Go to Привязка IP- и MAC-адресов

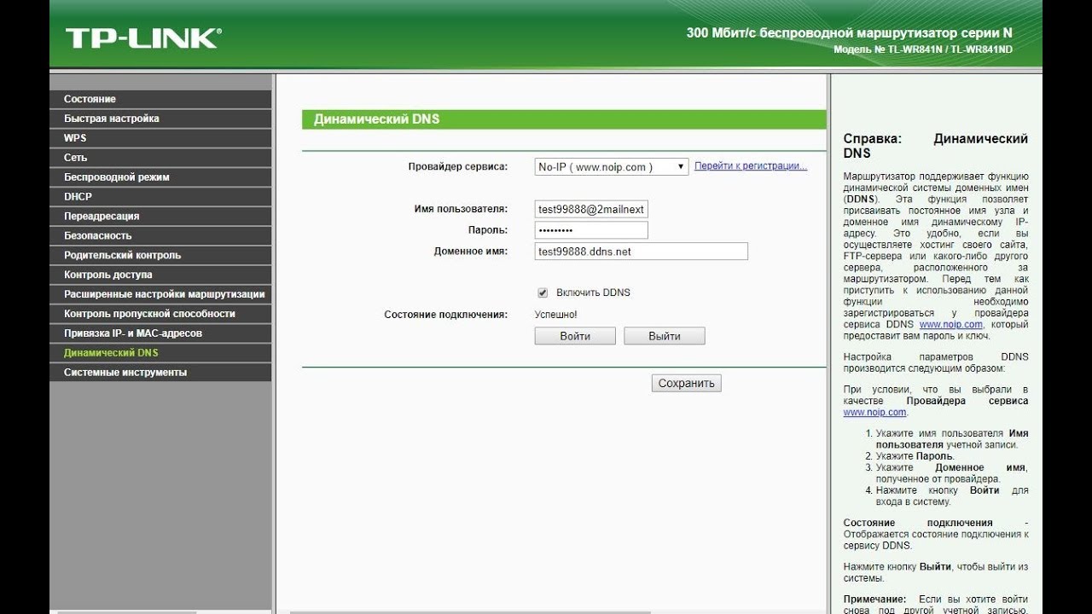pos(160,333)
